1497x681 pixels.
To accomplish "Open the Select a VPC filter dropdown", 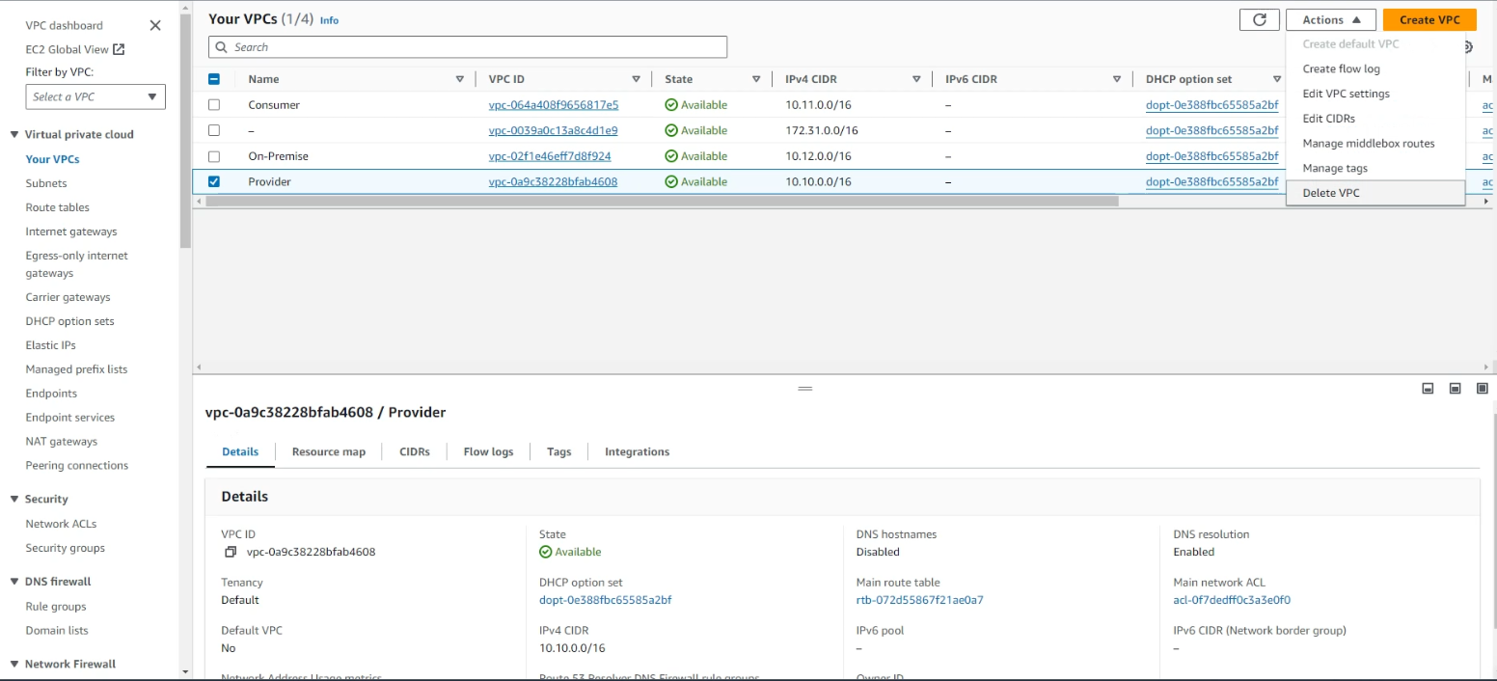I will [95, 96].
